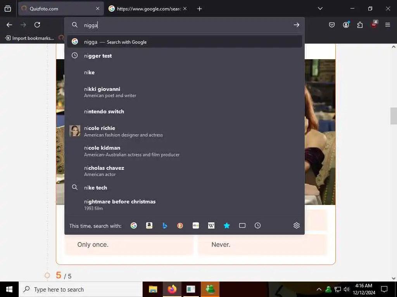This screenshot has width=397, height=297.
Task: Open the Extensions panel
Action: coord(360,25)
